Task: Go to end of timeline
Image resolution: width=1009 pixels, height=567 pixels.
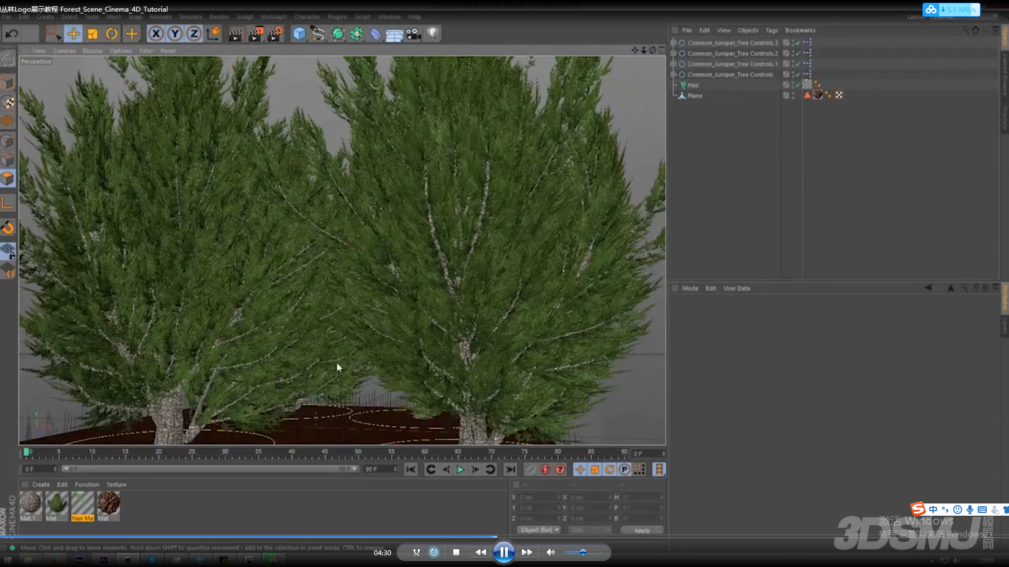Action: [x=510, y=469]
